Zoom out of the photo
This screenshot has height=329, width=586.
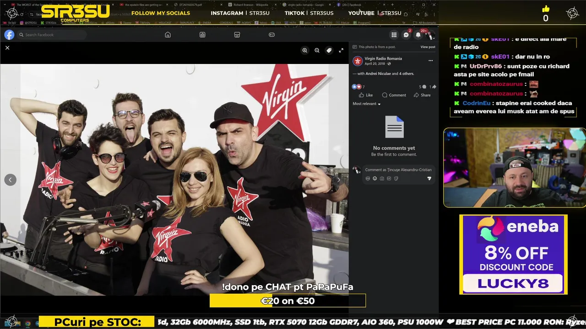pos(317,50)
